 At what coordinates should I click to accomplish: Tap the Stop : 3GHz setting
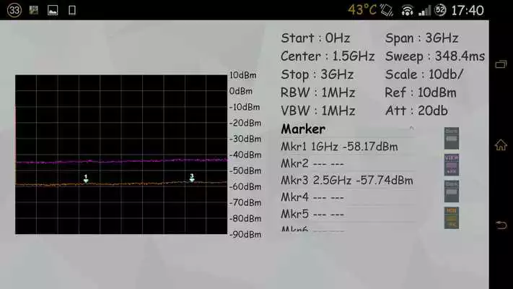tap(317, 74)
